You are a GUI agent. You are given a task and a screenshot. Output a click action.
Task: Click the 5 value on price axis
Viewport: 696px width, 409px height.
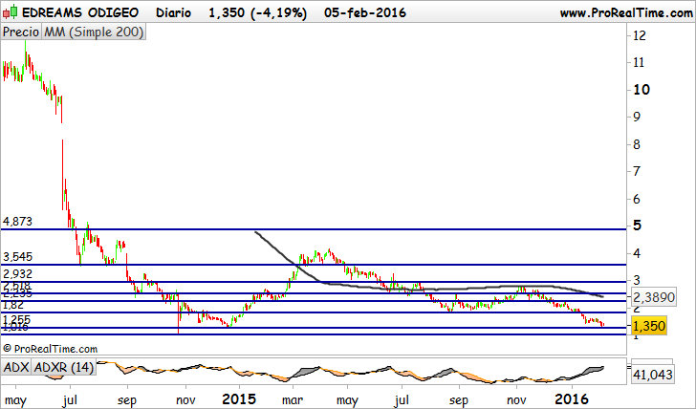point(637,226)
